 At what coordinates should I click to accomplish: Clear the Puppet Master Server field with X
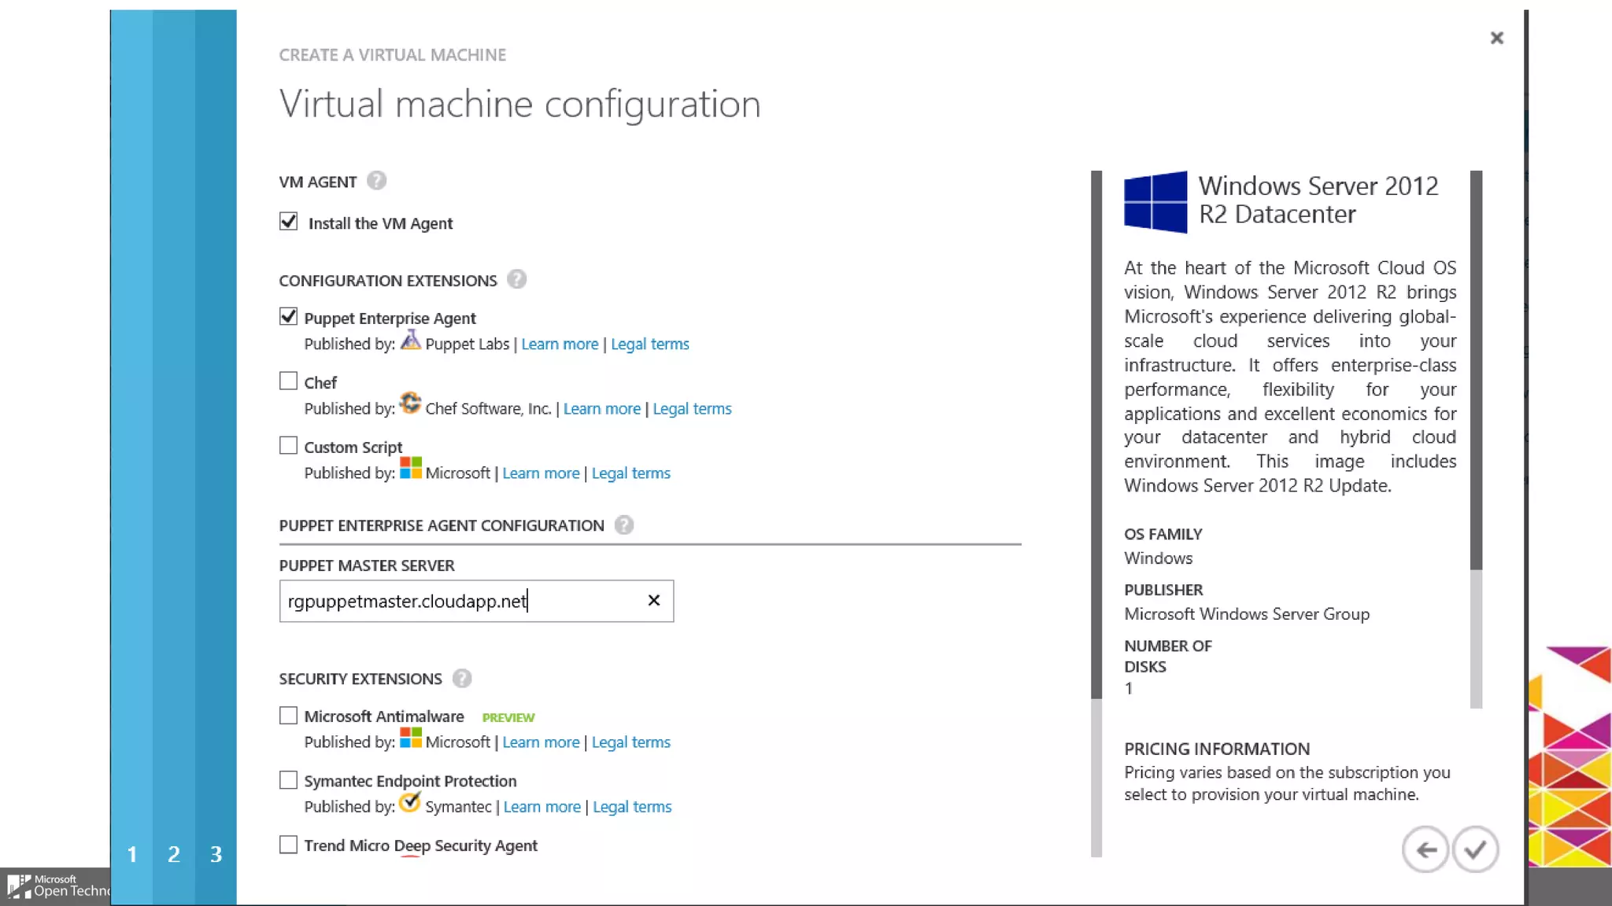(653, 600)
